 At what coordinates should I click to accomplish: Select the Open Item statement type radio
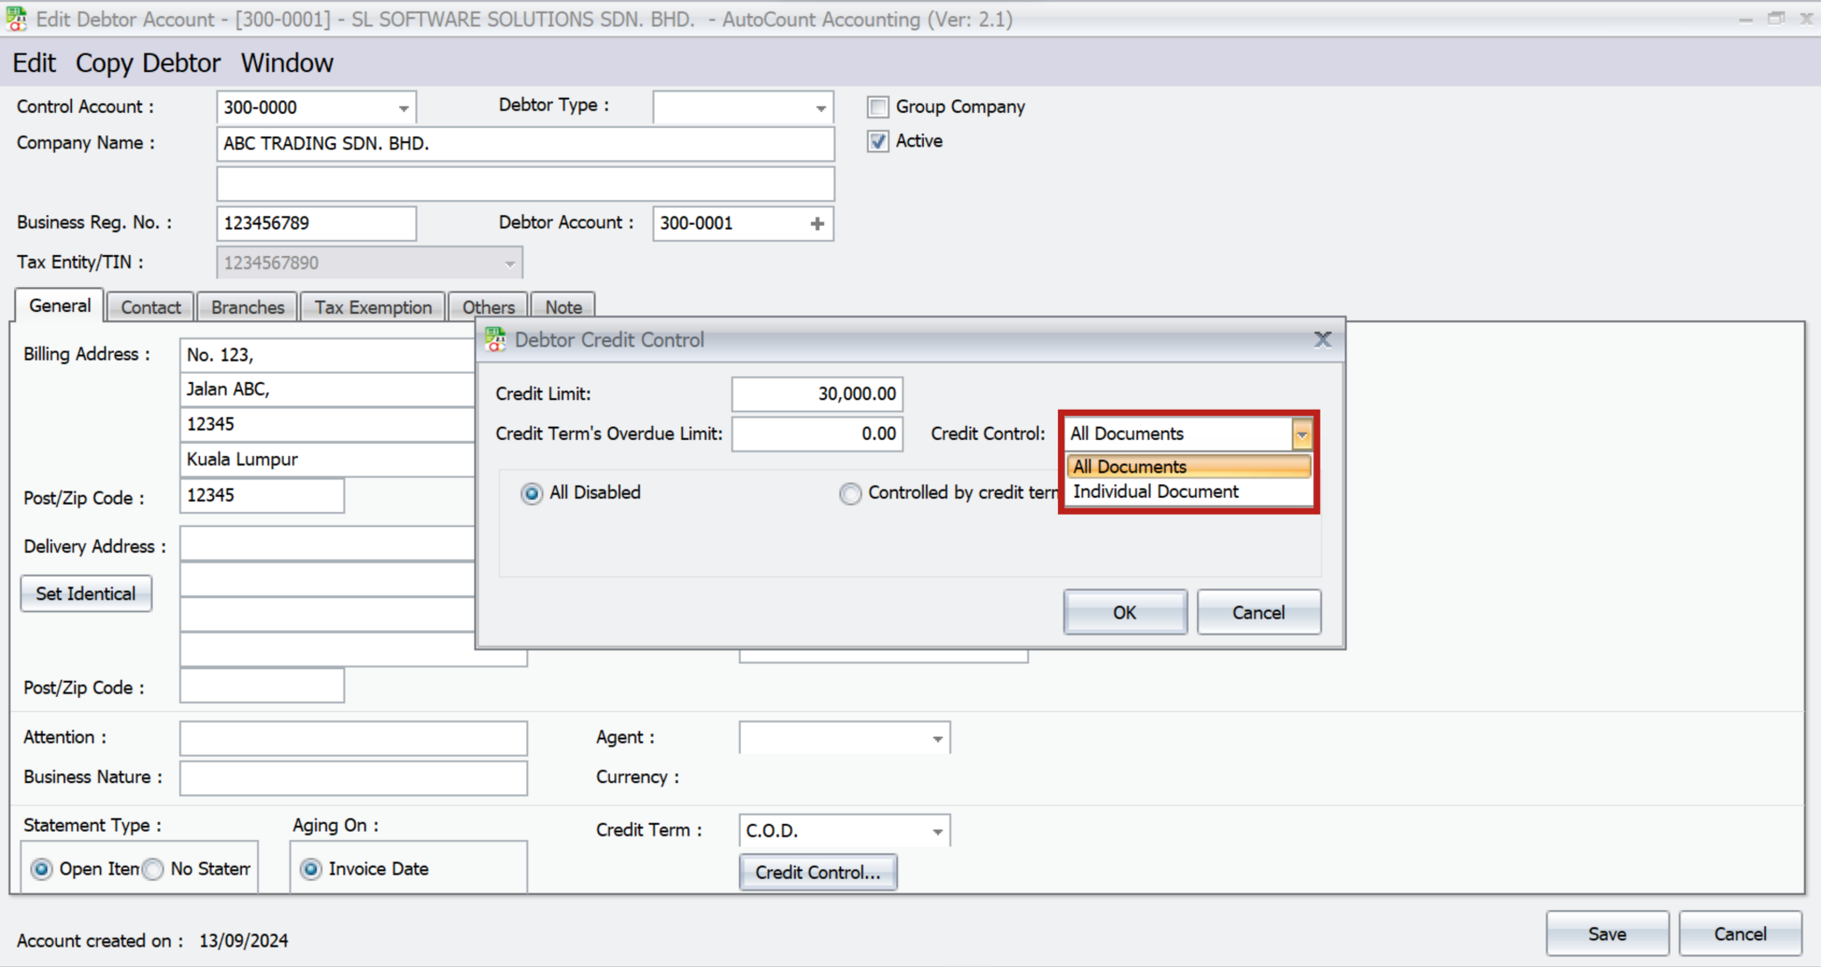tap(42, 869)
